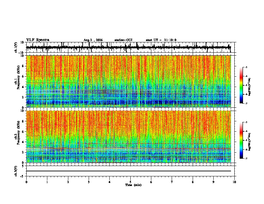Click the "1" tick on the time axis
The width and height of the screenshot is (264, 204).
point(47,182)
